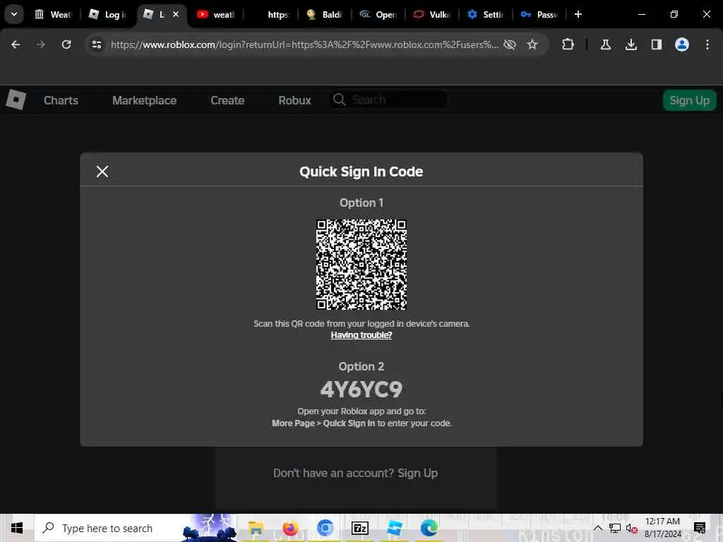Screen dimensions: 723x542
Task: Click the Roblox search field
Action: (389, 100)
